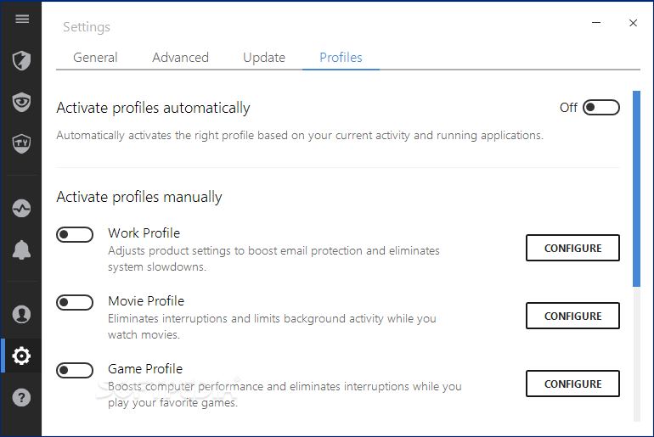Open the Tools shield section
Image resolution: width=654 pixels, height=437 pixels.
[21, 143]
